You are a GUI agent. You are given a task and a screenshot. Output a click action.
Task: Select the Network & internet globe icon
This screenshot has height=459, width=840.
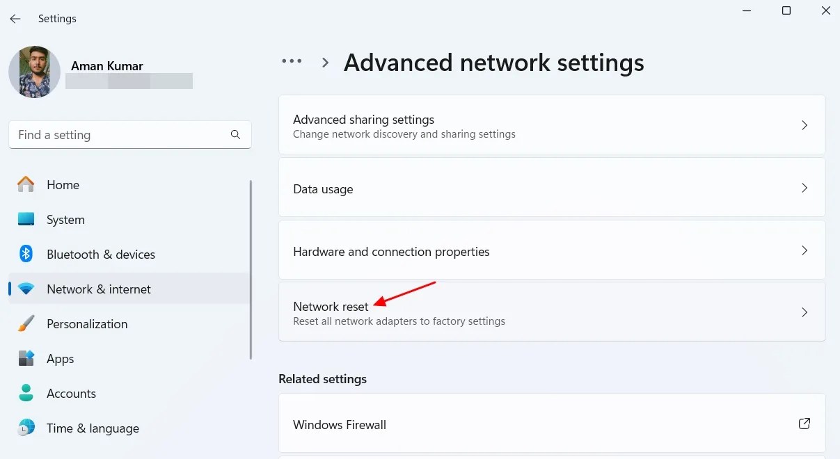[x=26, y=289]
